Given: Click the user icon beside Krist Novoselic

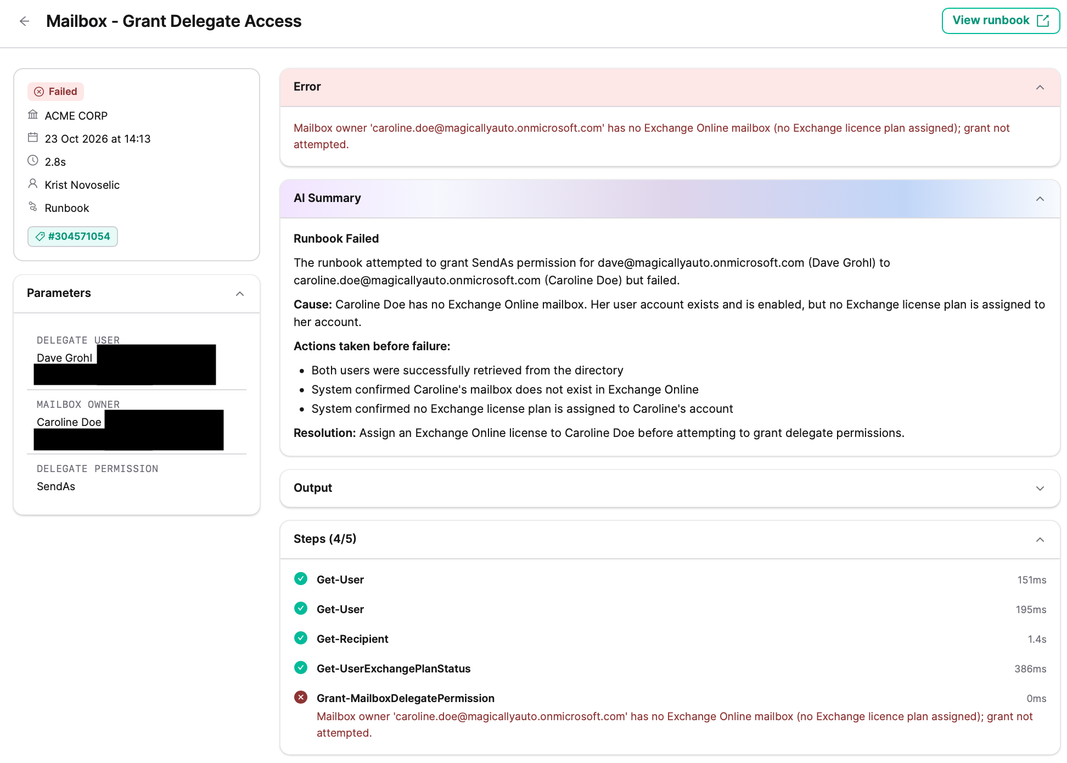Looking at the screenshot, I should pyautogui.click(x=33, y=184).
